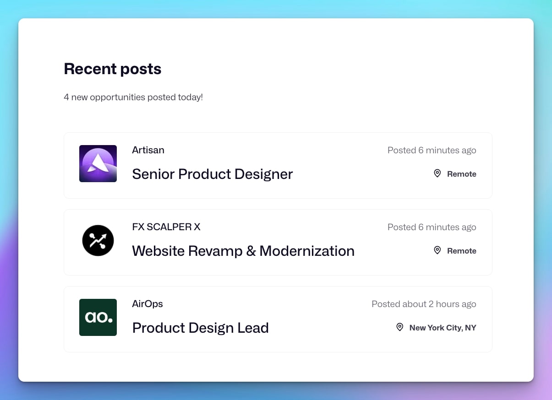Viewport: 552px width, 400px height.
Task: Click the Artisan company name
Action: (148, 150)
